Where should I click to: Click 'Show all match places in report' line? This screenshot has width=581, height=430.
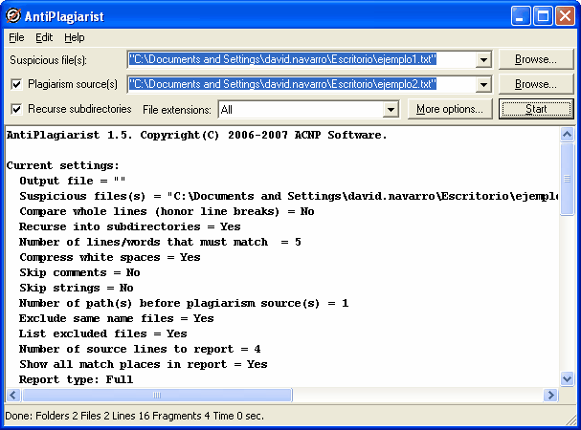pos(144,364)
